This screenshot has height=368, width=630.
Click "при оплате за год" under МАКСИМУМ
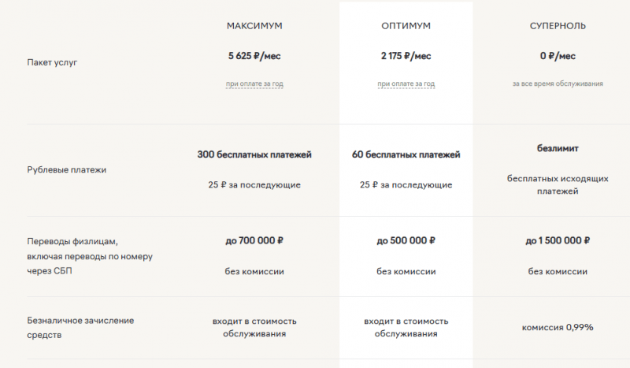coord(254,83)
